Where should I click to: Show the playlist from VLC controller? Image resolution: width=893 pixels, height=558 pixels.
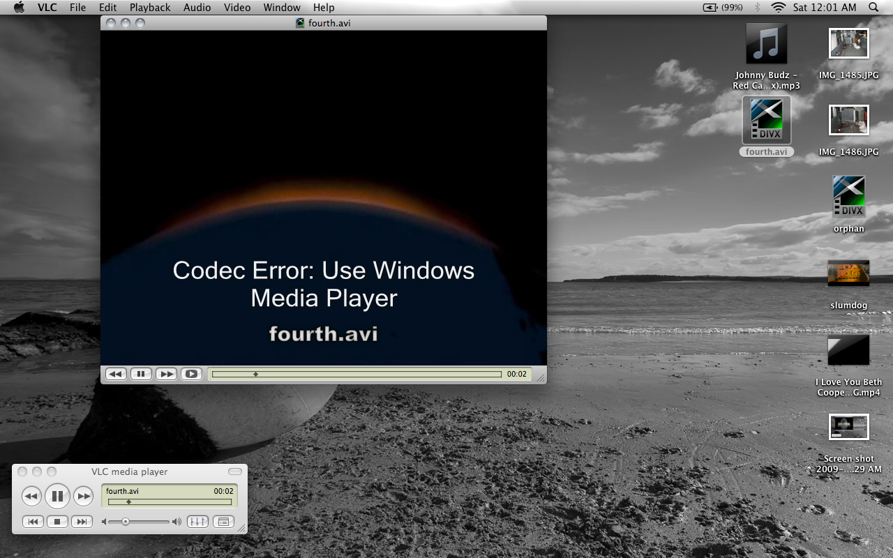coord(223,522)
